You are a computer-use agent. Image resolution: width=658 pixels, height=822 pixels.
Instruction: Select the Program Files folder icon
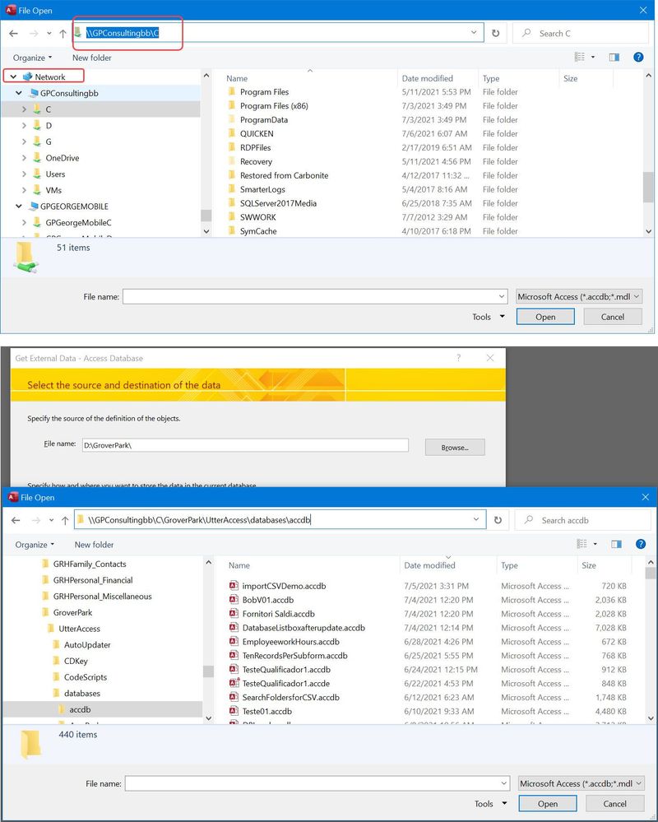(x=232, y=91)
